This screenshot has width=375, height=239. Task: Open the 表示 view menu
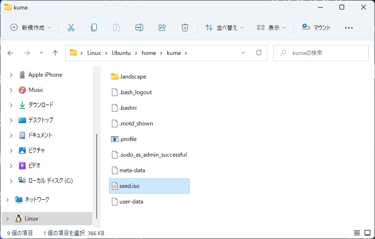(271, 27)
